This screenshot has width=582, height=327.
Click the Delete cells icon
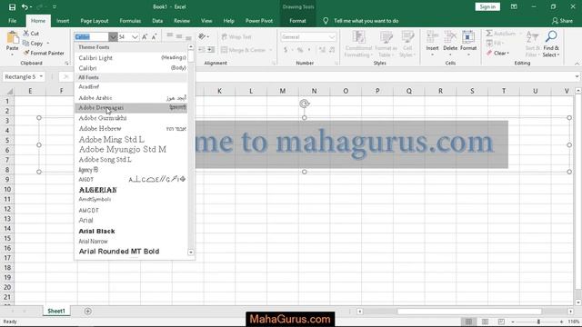click(x=450, y=37)
